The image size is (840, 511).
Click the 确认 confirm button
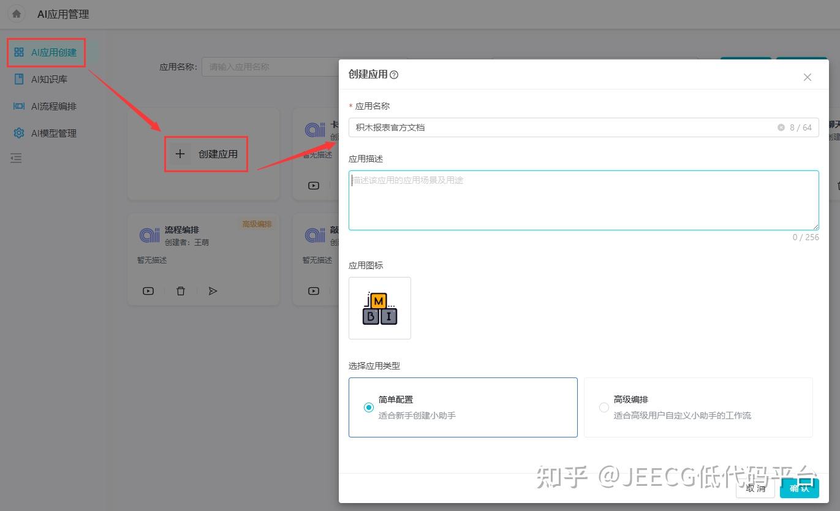pyautogui.click(x=800, y=488)
